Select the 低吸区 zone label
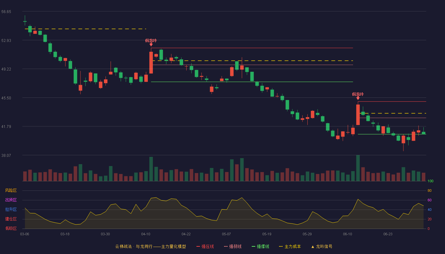This screenshot has width=445, height=254. tap(11, 229)
